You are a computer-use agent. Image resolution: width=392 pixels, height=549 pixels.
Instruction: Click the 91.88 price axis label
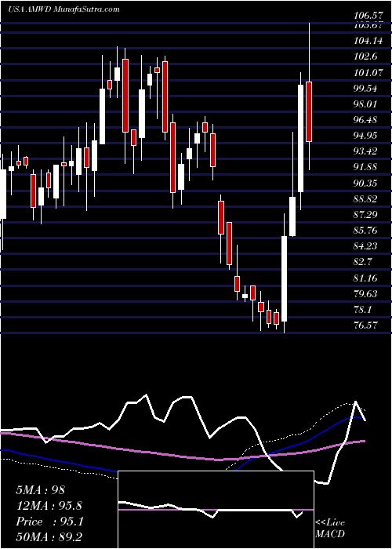click(x=365, y=166)
